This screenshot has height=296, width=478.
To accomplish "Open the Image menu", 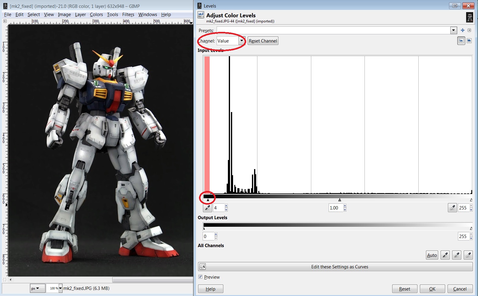I will tap(64, 14).
